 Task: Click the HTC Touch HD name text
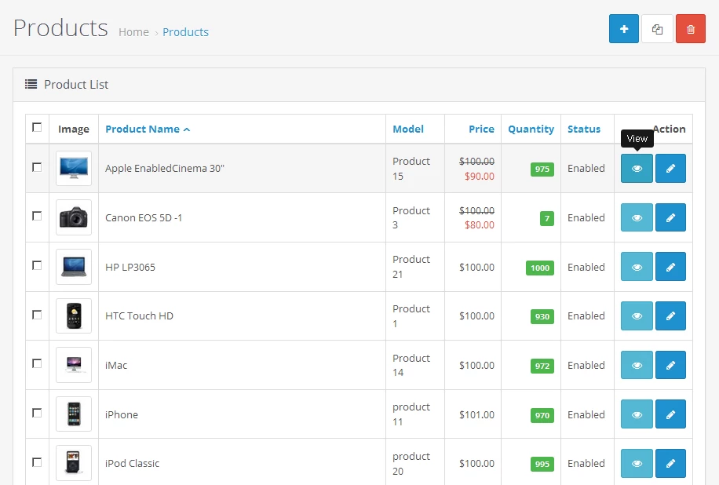tap(140, 315)
